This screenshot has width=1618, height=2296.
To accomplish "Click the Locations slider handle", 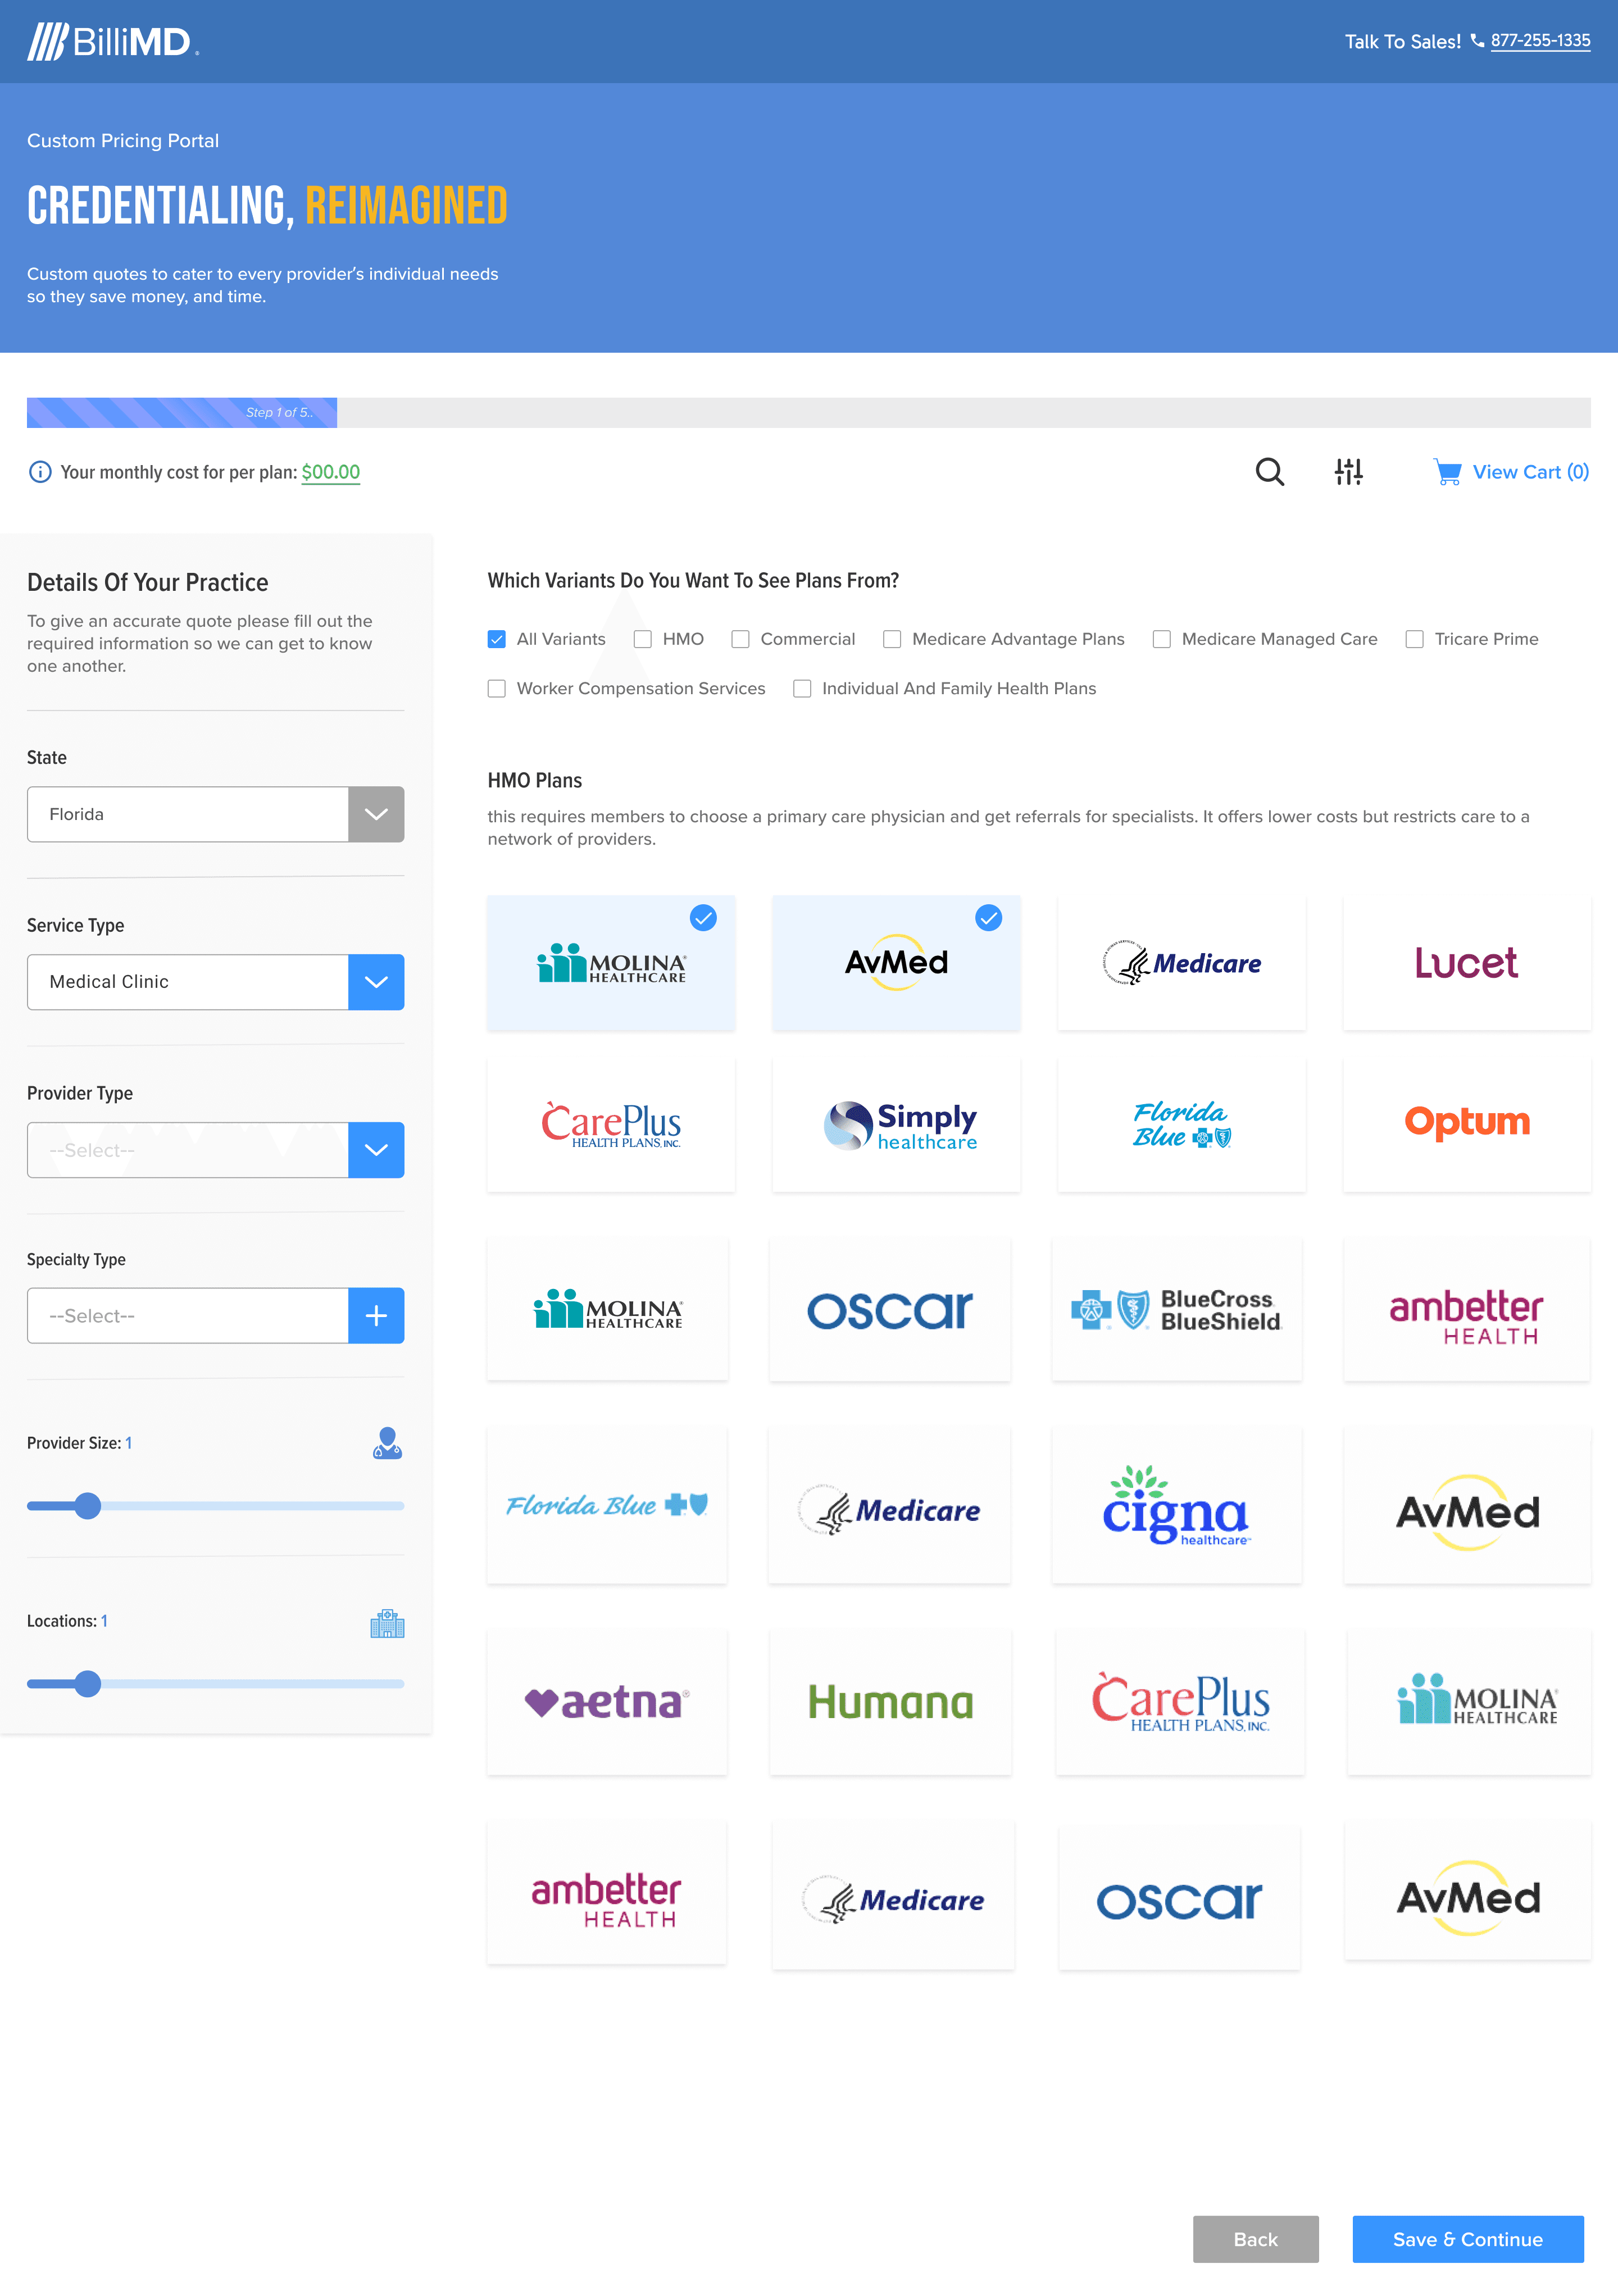I will (x=88, y=1684).
